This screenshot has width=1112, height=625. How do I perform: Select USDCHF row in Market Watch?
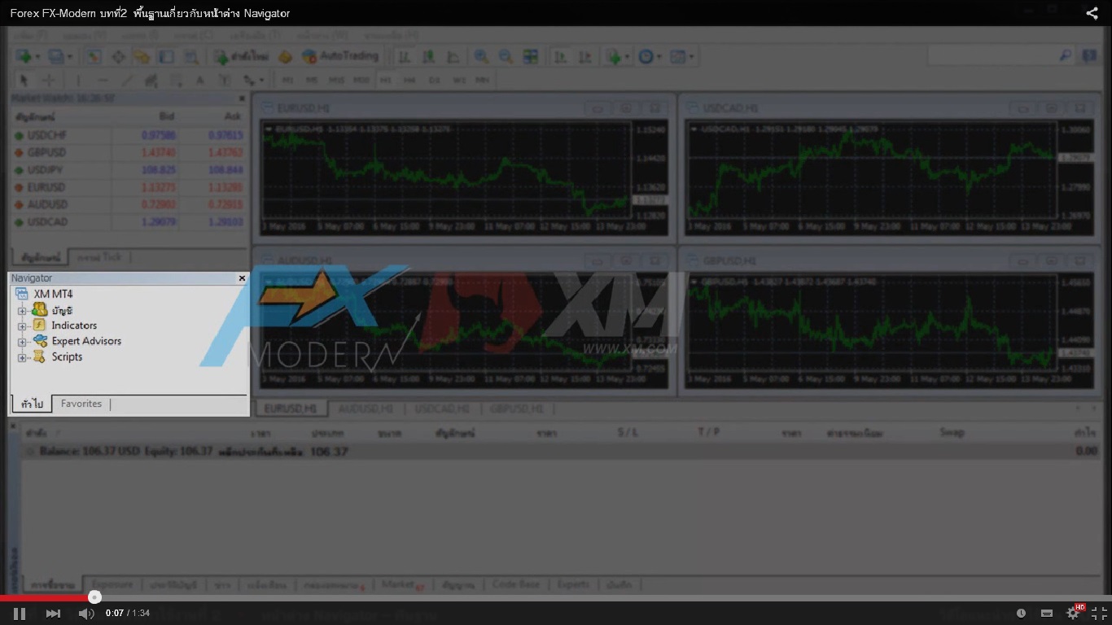tap(128, 135)
